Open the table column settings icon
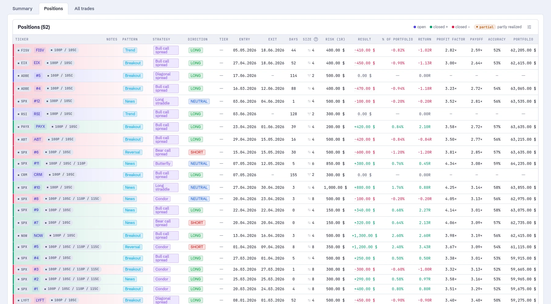The image size is (551, 304). pos(529,27)
